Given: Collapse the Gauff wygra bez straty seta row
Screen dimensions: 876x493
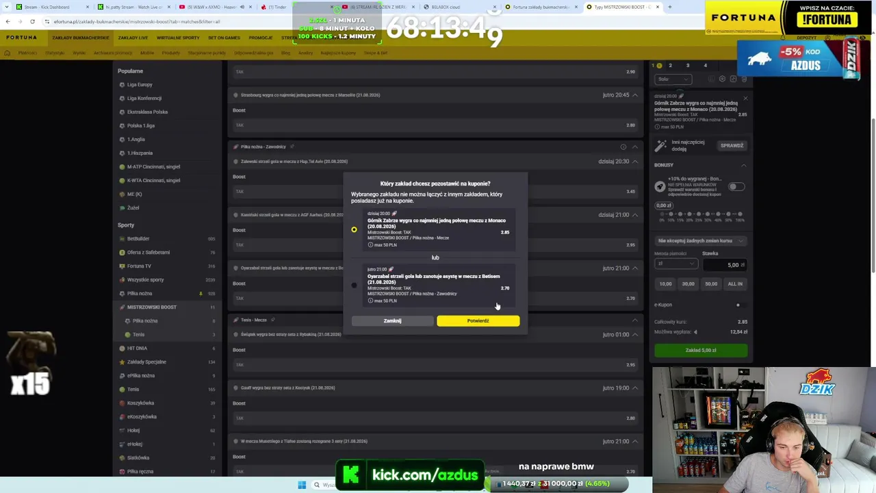Looking at the screenshot, I should pyautogui.click(x=635, y=388).
